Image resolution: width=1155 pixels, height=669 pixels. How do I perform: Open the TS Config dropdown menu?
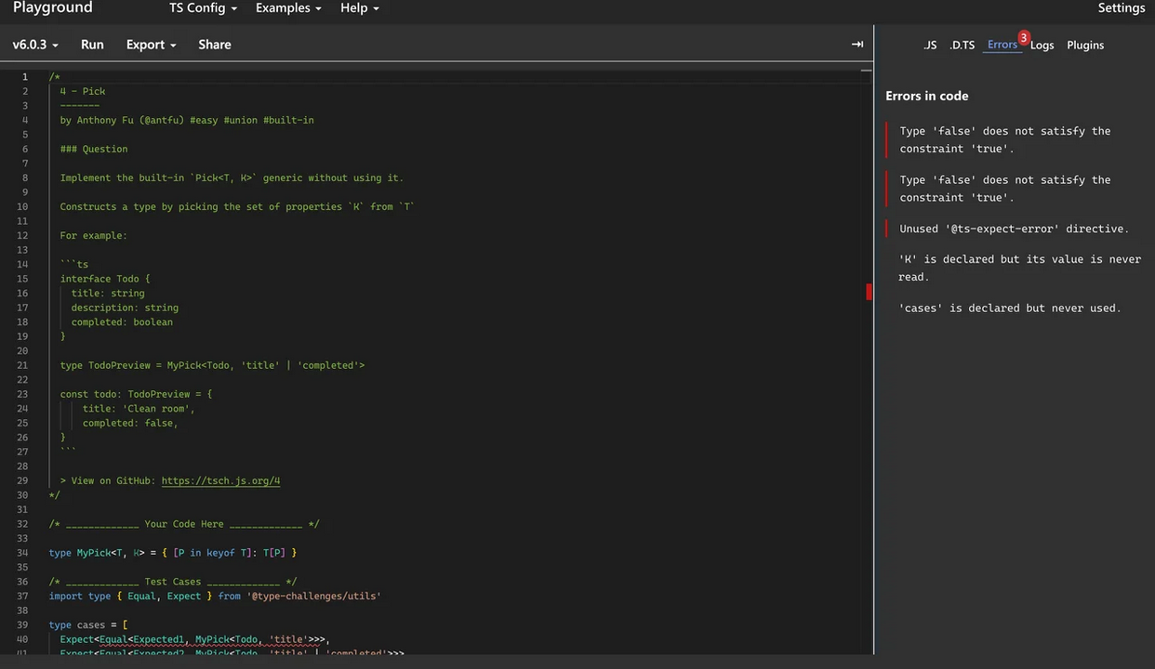(203, 7)
